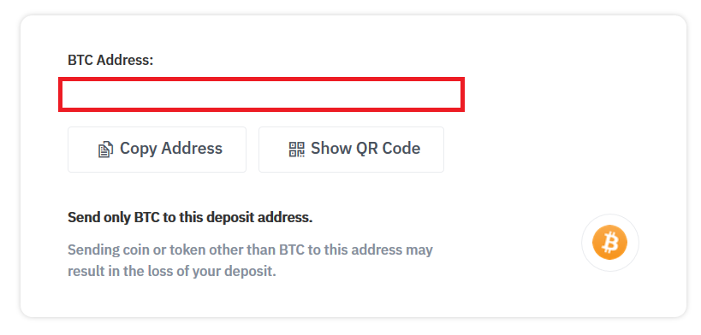Image resolution: width=701 pixels, height=335 pixels.
Task: Click the right end of the address box
Action: [452, 94]
